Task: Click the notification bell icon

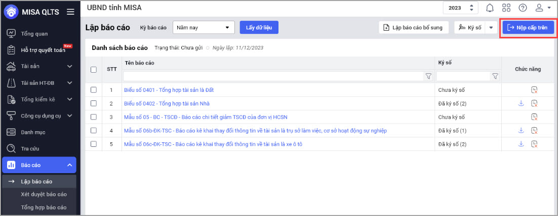Action: click(x=490, y=8)
